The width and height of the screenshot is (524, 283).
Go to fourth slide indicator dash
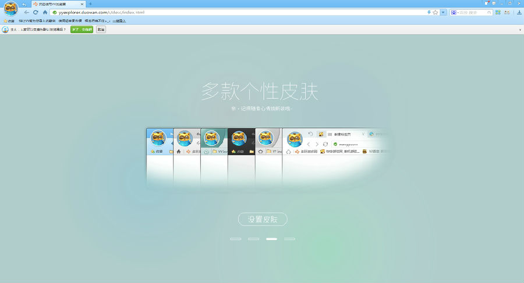pyautogui.click(x=290, y=239)
